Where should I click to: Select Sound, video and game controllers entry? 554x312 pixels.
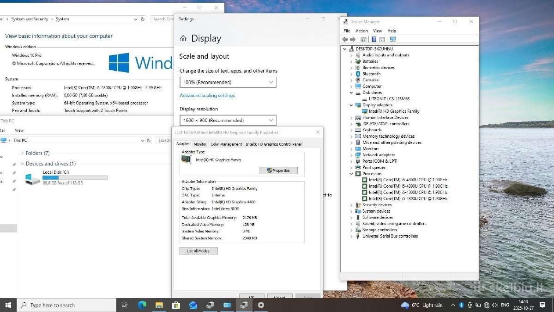tap(394, 224)
